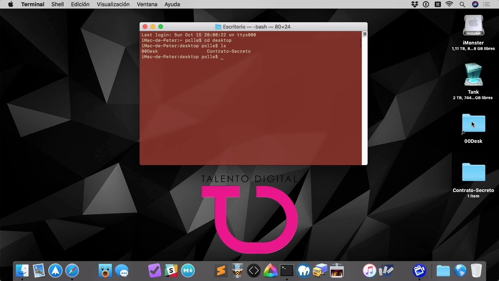Open the blue video camera app in Dock
The image size is (499, 281).
click(x=419, y=270)
